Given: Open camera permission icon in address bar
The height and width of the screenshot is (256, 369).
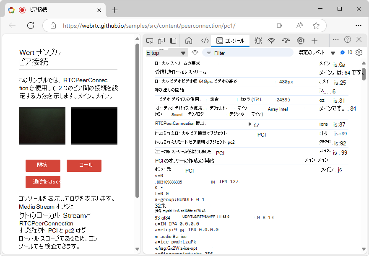Looking at the screenshot, I should click(x=279, y=26).
